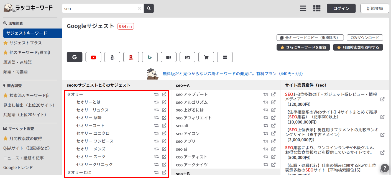Switch to the image search suggest icon
Screen dimensions: 391x182
click(x=187, y=57)
